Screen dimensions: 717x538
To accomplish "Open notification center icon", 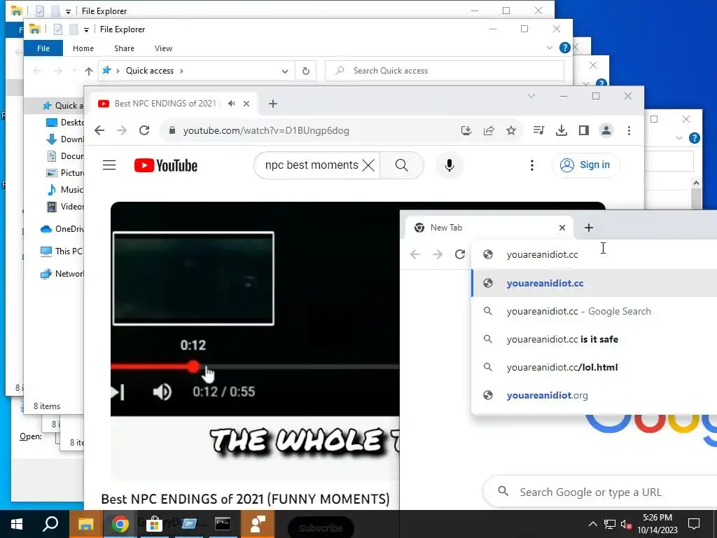I will point(694,524).
